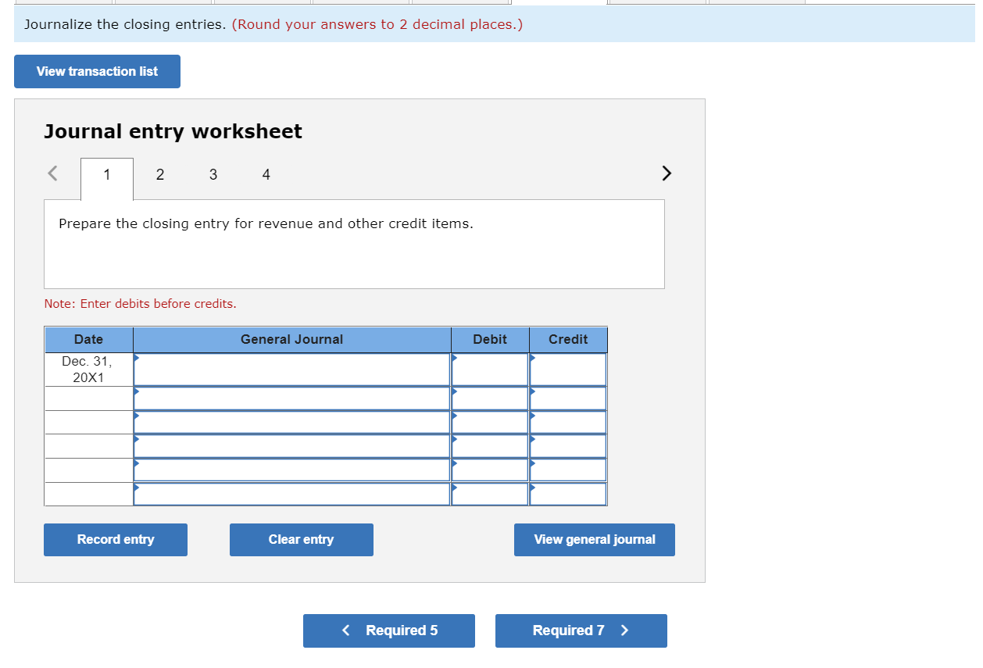Open the View general journal

pyautogui.click(x=594, y=539)
